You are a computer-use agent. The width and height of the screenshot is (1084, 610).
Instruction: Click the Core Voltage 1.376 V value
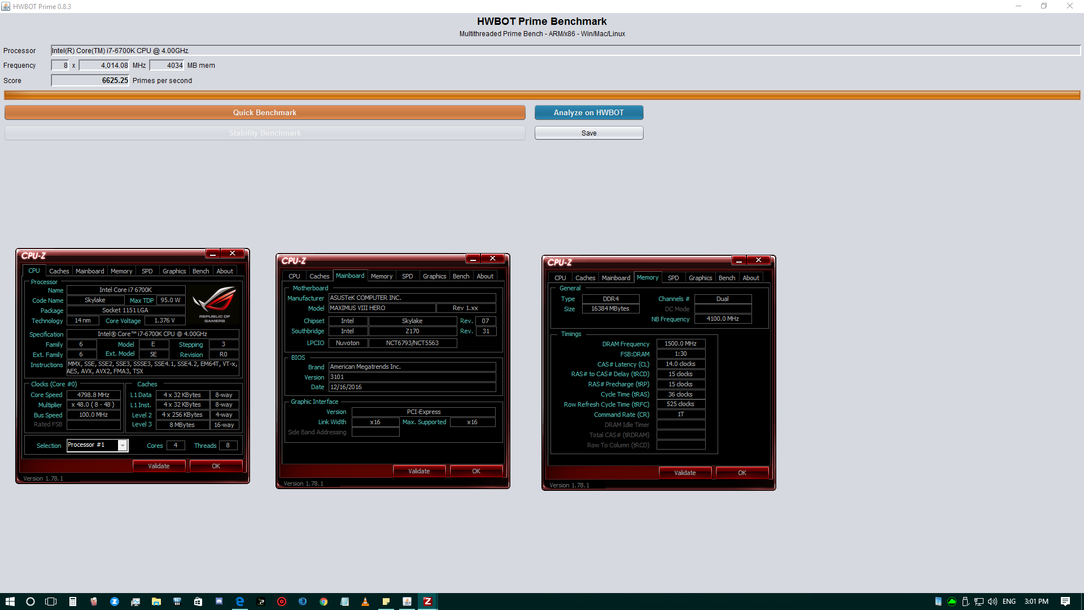point(165,320)
